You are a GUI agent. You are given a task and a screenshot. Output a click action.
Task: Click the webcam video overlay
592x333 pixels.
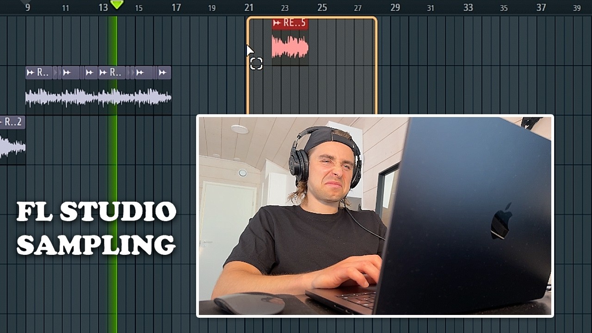375,216
